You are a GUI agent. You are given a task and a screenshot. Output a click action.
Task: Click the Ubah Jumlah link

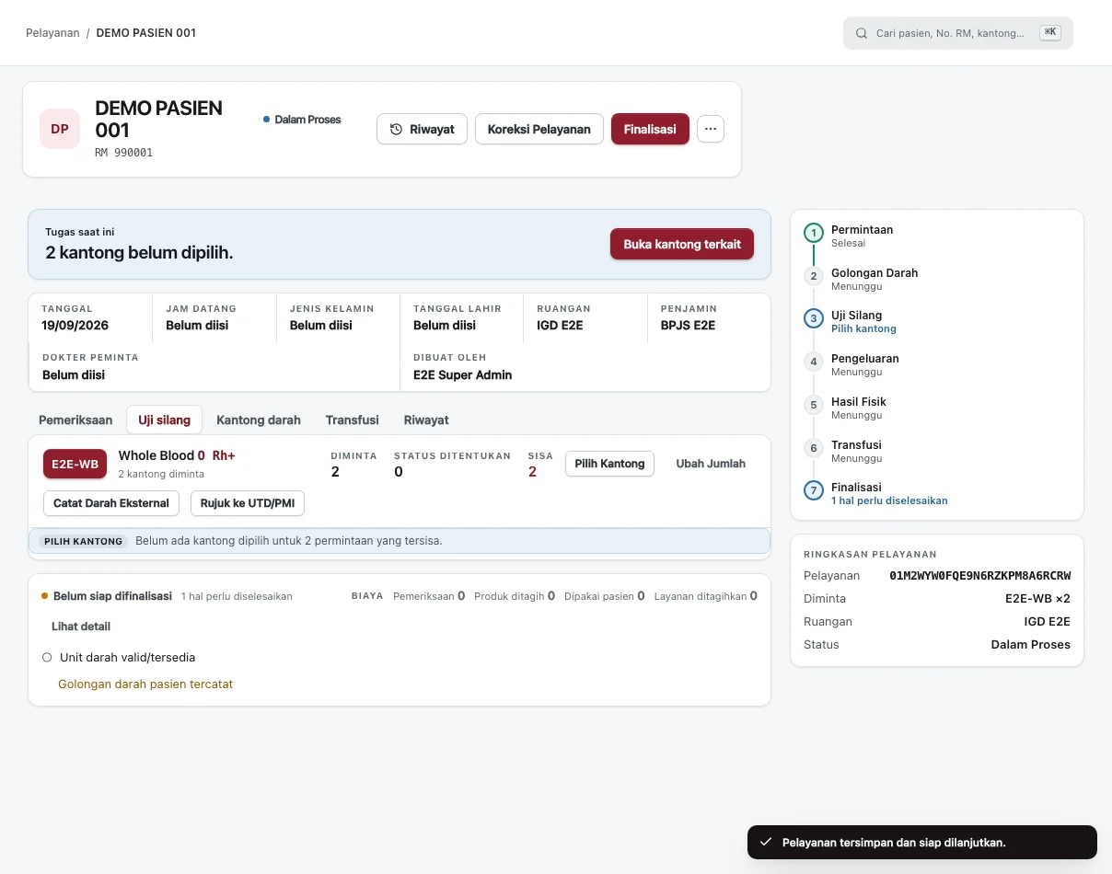(711, 464)
